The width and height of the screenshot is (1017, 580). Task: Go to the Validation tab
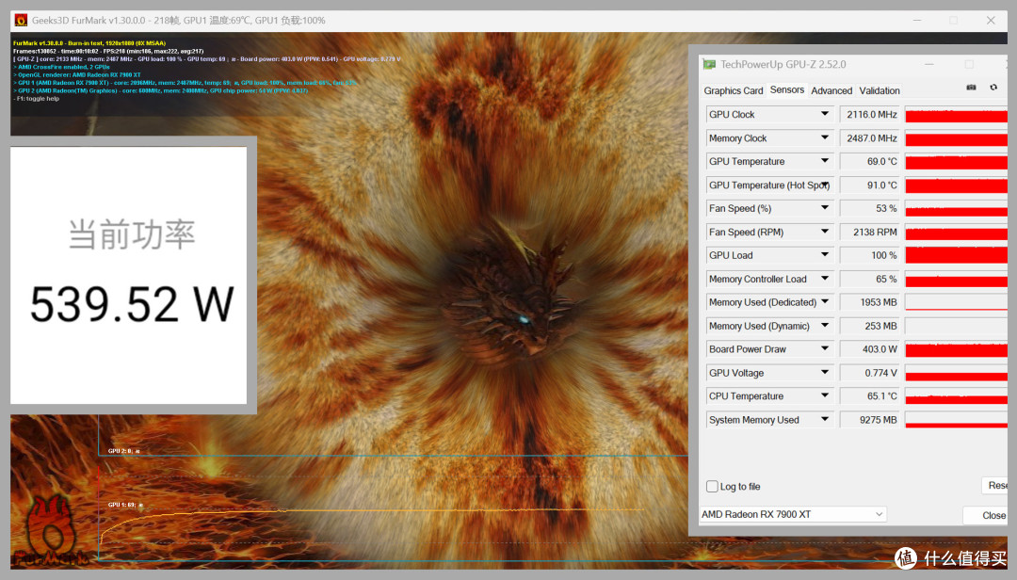coord(880,90)
